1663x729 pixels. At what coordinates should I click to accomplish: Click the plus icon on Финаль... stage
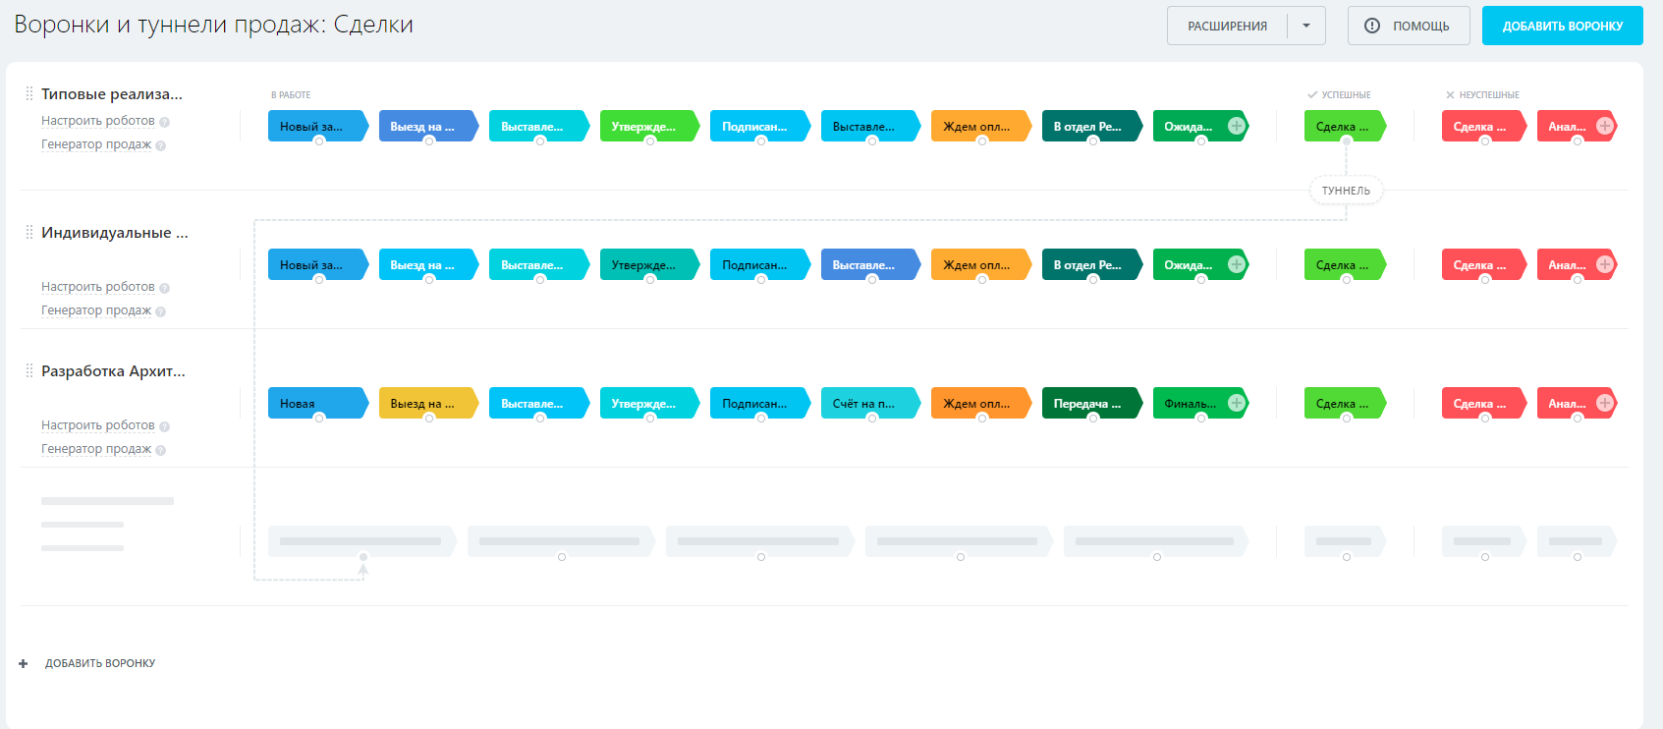click(x=1237, y=403)
